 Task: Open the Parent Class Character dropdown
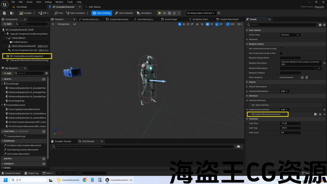click(290, 35)
